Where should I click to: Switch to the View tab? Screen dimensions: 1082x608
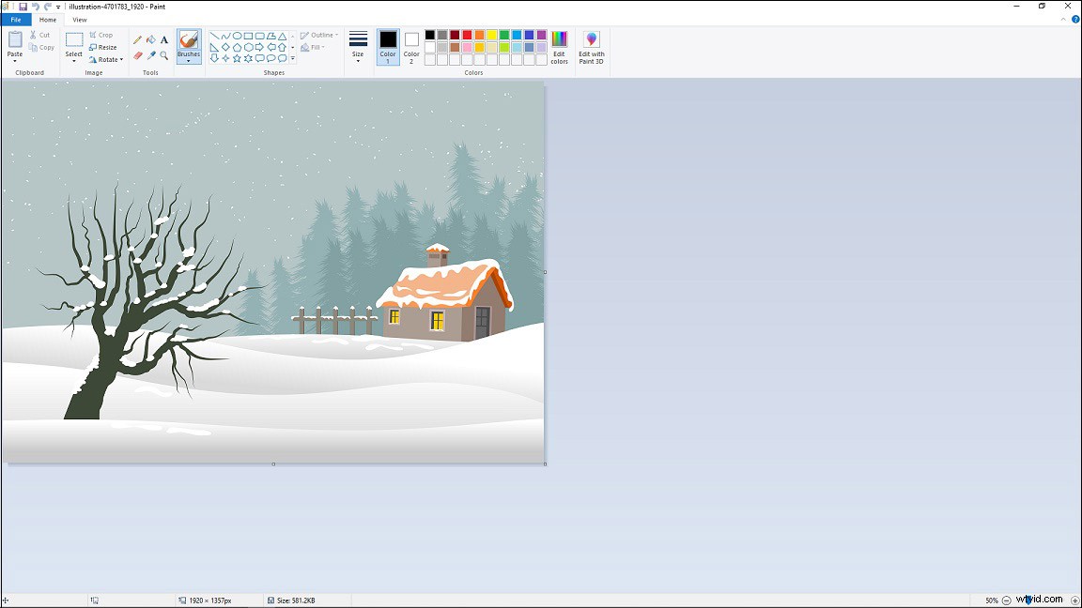tap(80, 20)
